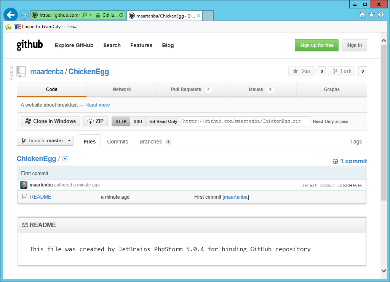Viewport: 390px width, 282px height.
Task: Click the browser forward arrow
Action: [x=24, y=15]
